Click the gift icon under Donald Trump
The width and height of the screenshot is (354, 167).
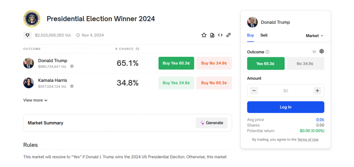click(72, 66)
